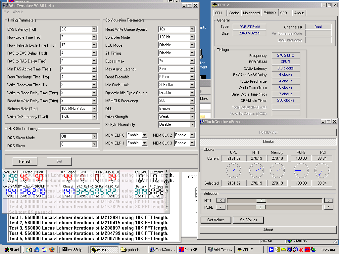Click the notepad-with-pencil quick launch icon
The width and height of the screenshot is (339, 254).
coord(29,250)
